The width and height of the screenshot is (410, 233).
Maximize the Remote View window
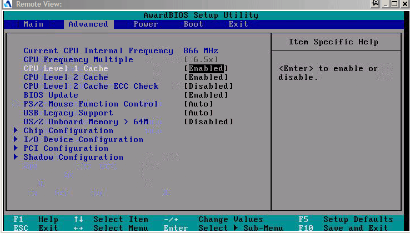394,4
